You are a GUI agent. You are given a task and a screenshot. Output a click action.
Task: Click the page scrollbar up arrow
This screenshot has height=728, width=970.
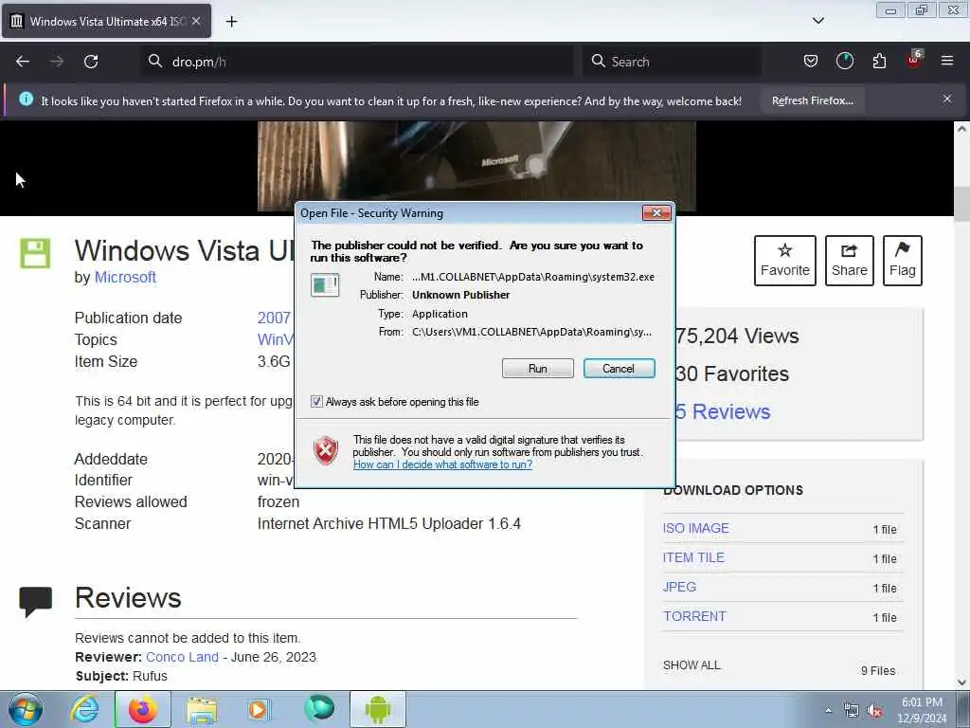coord(961,129)
